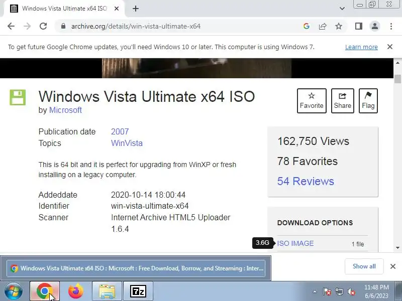This screenshot has width=402, height=301.
Task: Go back using the browser back arrow
Action: [11, 26]
